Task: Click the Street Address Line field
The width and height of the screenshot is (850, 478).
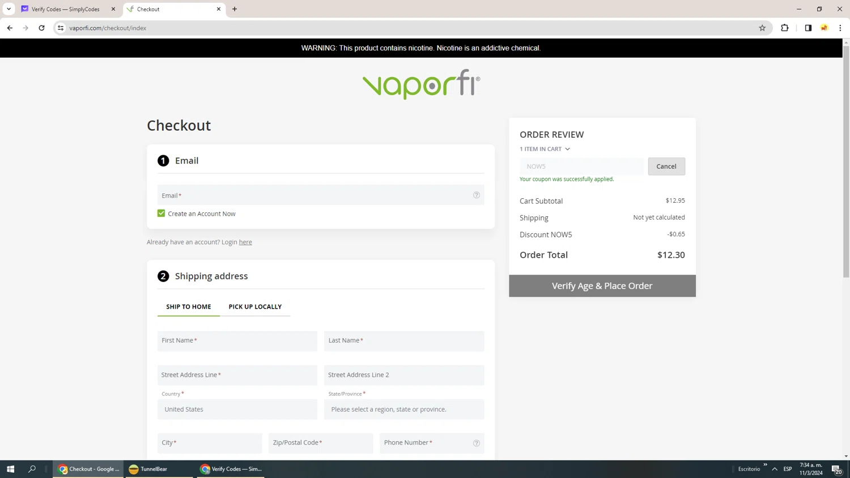Action: point(237,375)
